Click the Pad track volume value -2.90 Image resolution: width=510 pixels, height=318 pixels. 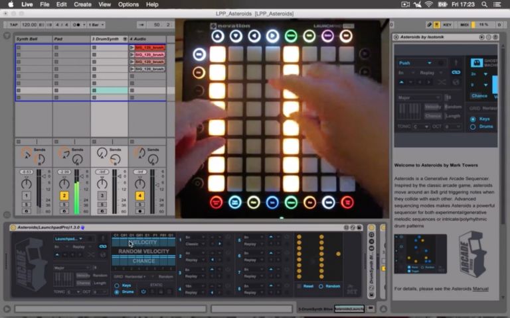(x=64, y=172)
